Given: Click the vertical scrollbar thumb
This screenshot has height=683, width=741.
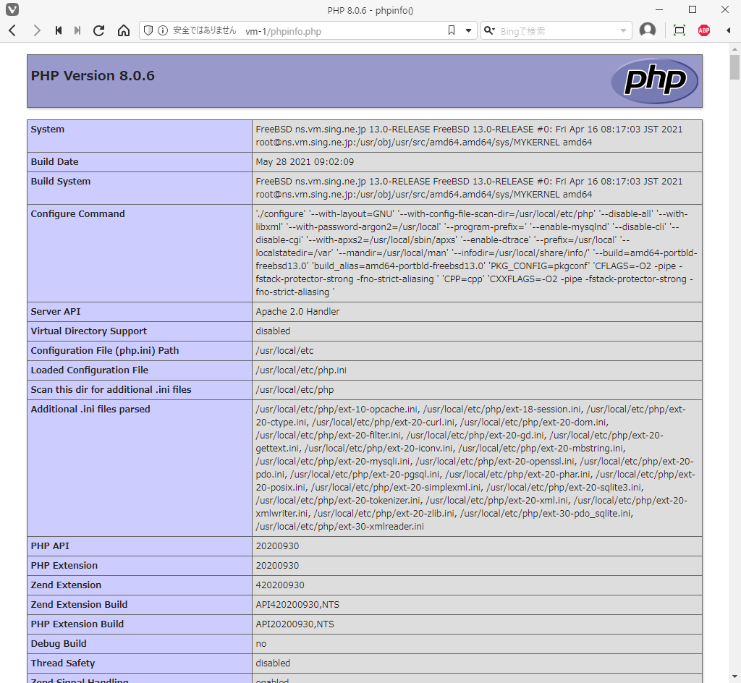Looking at the screenshot, I should [734, 67].
